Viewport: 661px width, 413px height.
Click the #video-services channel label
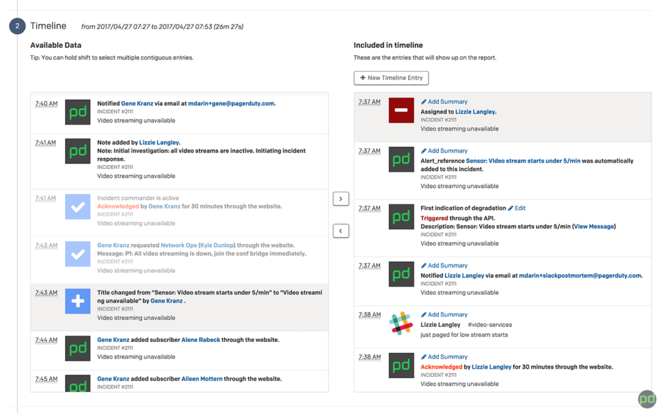coord(490,325)
